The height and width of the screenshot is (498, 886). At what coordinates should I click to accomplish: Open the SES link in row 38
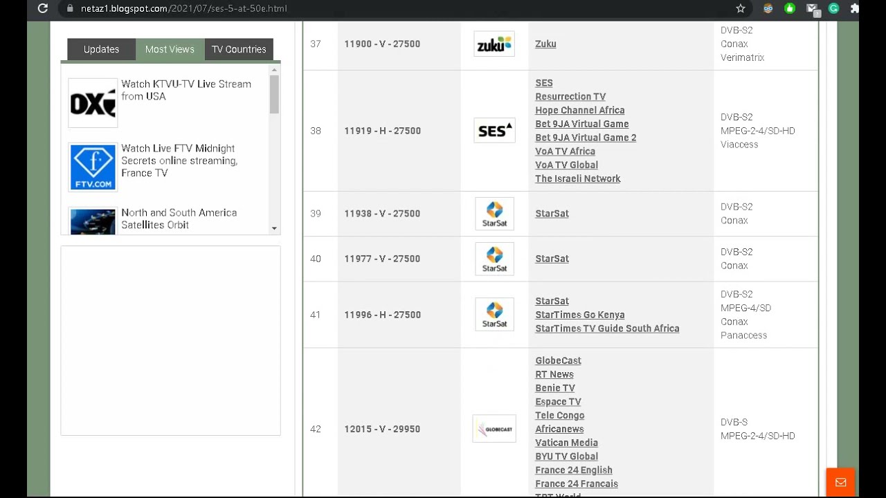(x=544, y=83)
